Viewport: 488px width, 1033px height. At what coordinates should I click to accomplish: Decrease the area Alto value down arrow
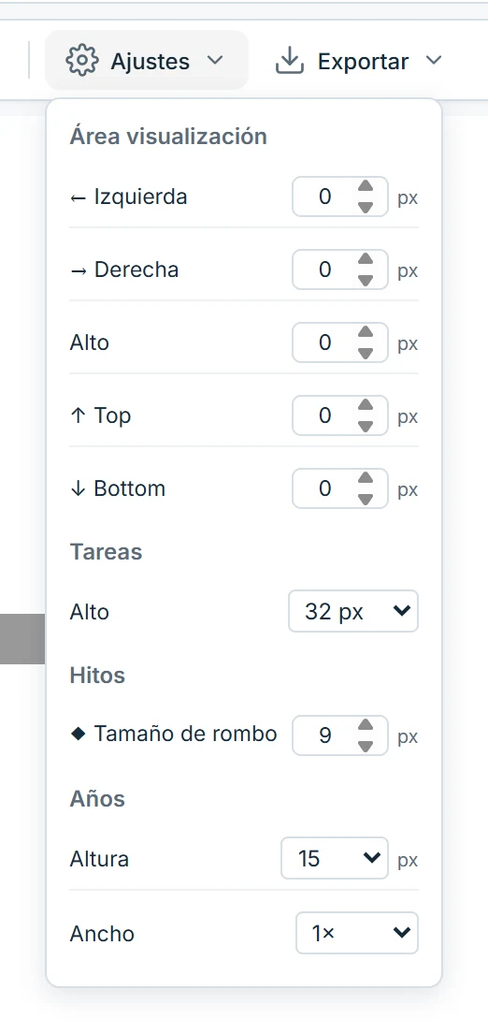366,354
